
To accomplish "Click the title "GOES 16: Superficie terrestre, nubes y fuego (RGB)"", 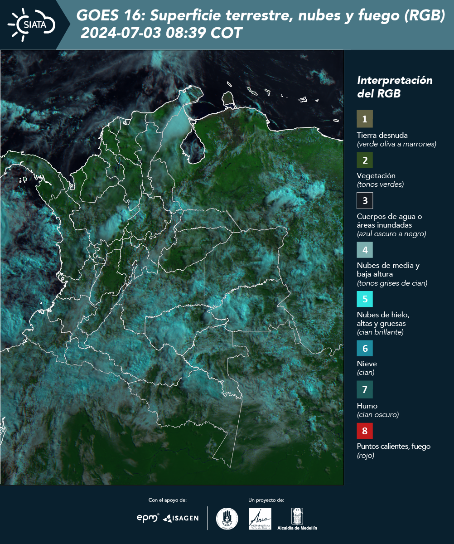I will coord(261,15).
